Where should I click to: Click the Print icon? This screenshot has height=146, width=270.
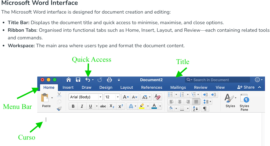[109, 80]
